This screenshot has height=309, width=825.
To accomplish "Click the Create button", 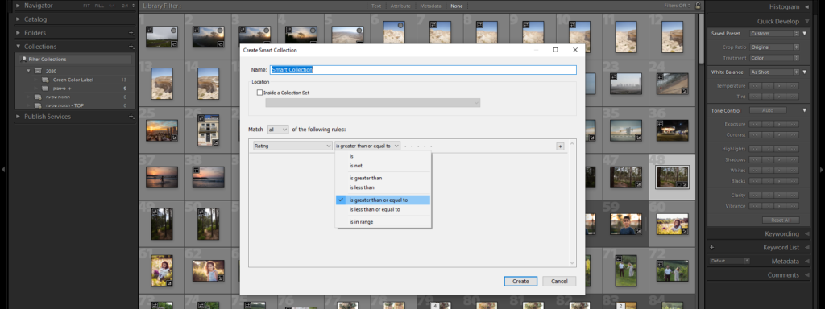I will [520, 281].
